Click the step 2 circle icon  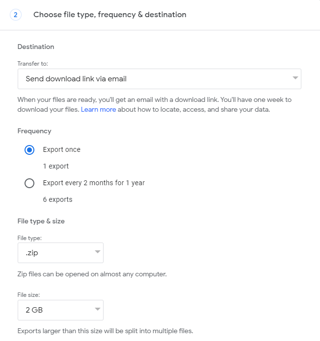tap(15, 15)
